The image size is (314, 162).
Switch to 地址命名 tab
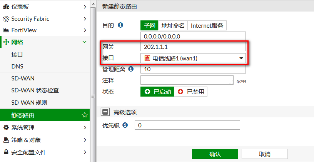pyautogui.click(x=173, y=26)
